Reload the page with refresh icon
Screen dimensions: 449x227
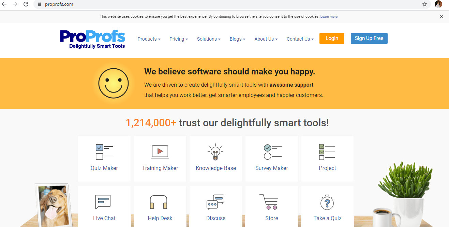pos(26,4)
